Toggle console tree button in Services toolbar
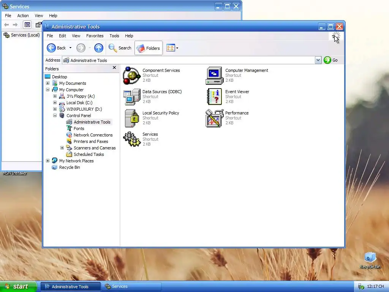 click(x=27, y=25)
